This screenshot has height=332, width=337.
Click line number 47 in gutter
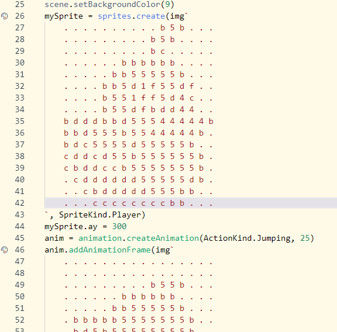pos(20,261)
